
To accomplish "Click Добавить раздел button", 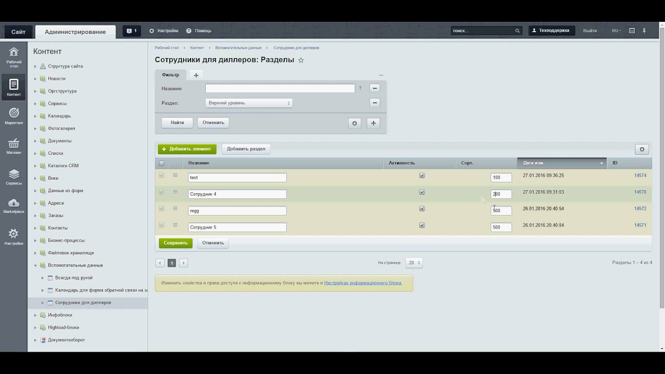I will [x=246, y=149].
